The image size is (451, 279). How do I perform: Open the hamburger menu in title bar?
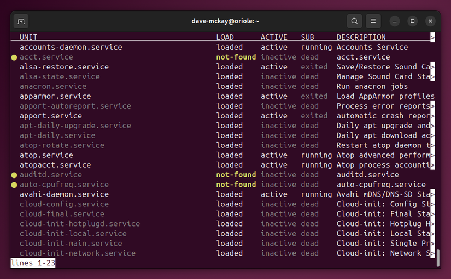click(373, 21)
